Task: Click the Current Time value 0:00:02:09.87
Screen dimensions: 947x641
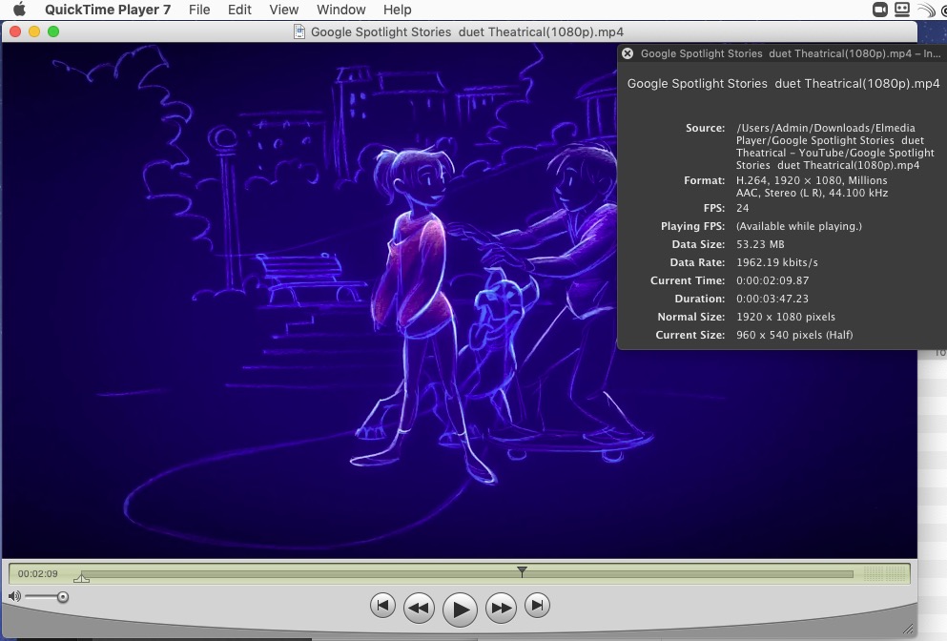Action: click(x=772, y=280)
